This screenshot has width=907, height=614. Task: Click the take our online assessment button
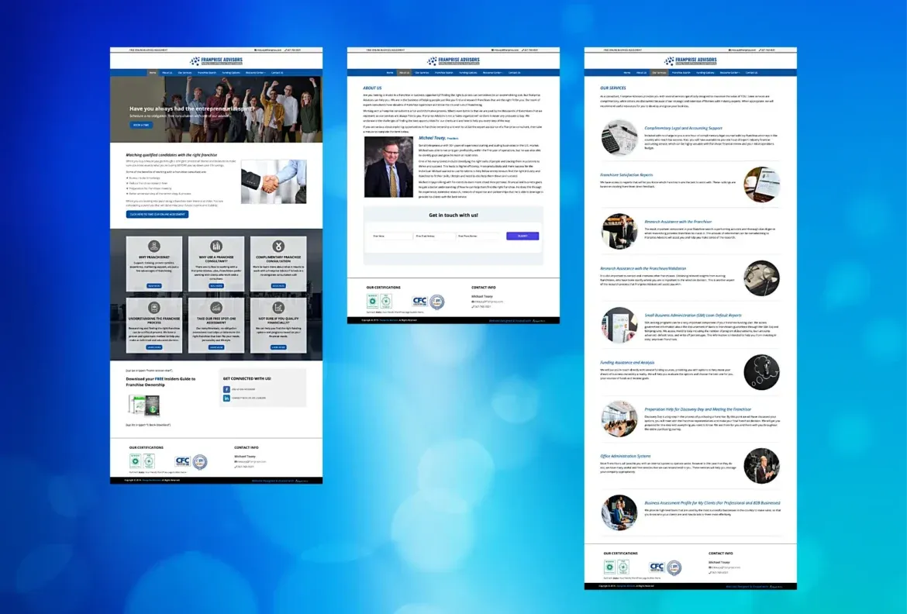click(x=157, y=214)
